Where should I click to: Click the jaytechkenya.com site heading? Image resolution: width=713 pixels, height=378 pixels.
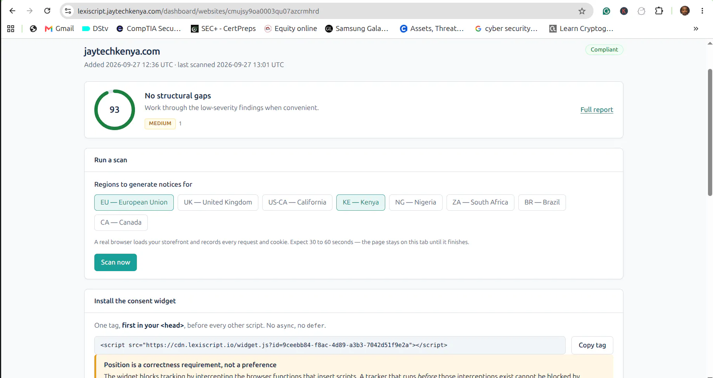point(122,52)
